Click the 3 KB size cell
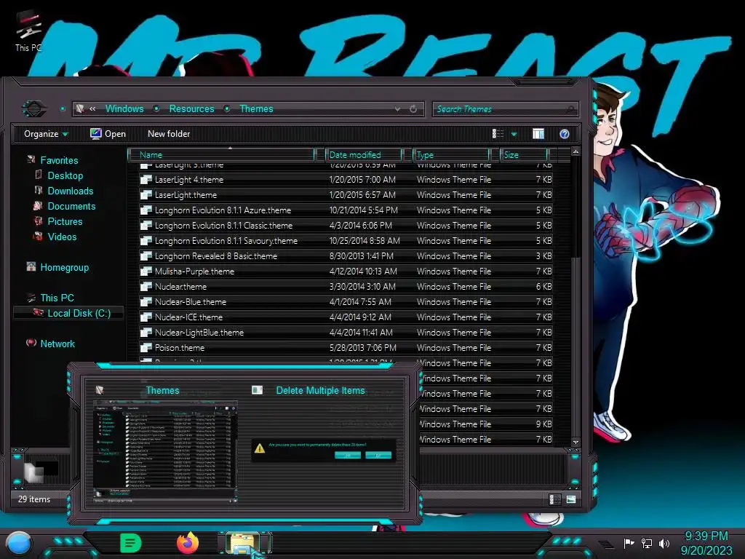The width and height of the screenshot is (745, 559). [544, 255]
